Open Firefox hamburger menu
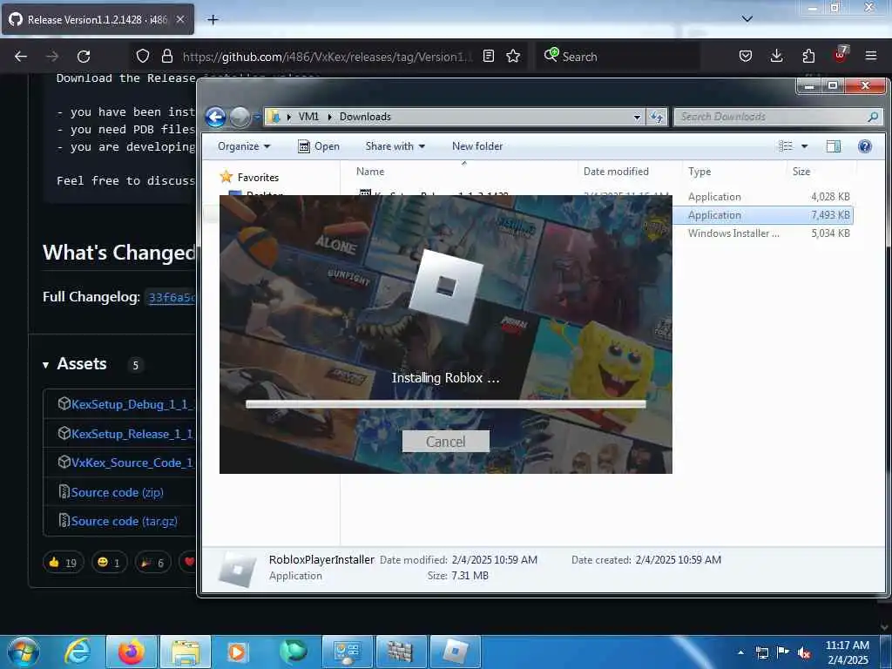Viewport: 892px width, 669px height. tap(871, 56)
